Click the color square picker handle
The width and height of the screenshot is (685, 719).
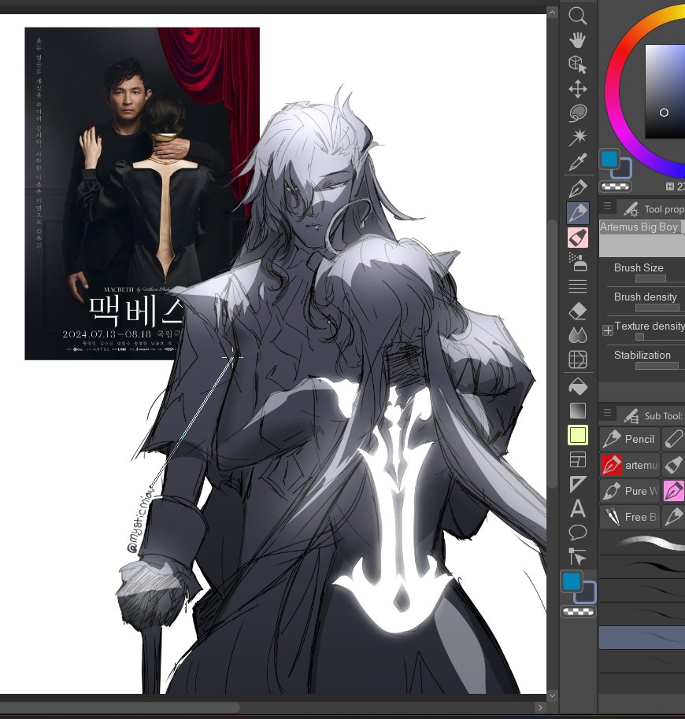pyautogui.click(x=664, y=112)
